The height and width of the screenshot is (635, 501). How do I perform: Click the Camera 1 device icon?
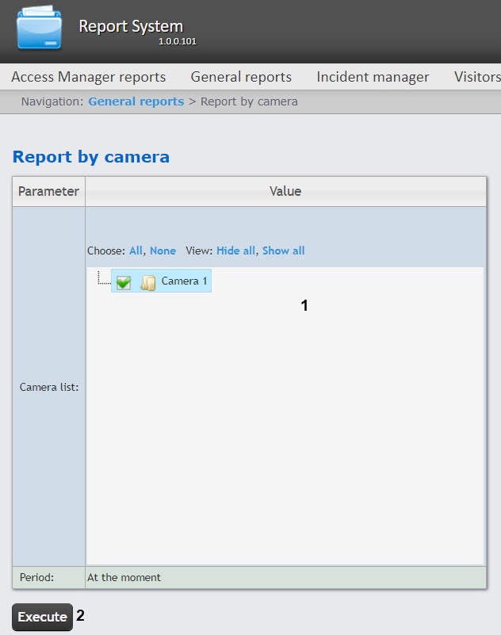(147, 282)
